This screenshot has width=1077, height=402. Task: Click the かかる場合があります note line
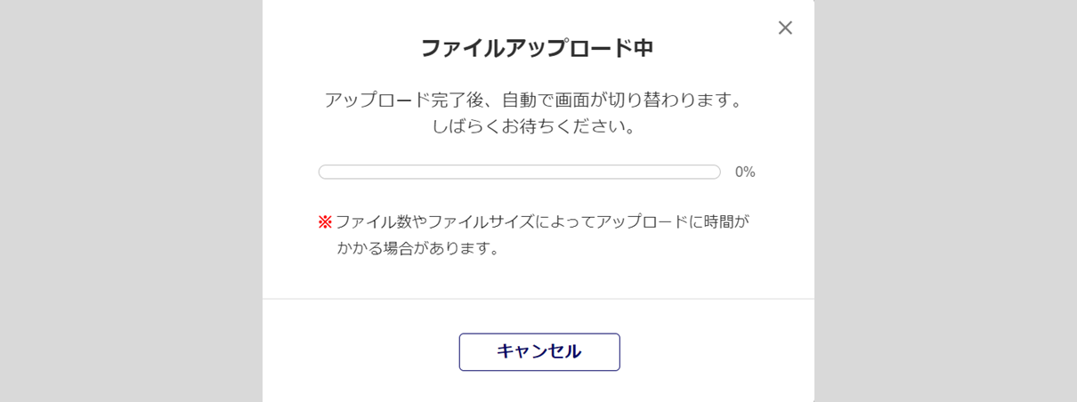point(418,248)
